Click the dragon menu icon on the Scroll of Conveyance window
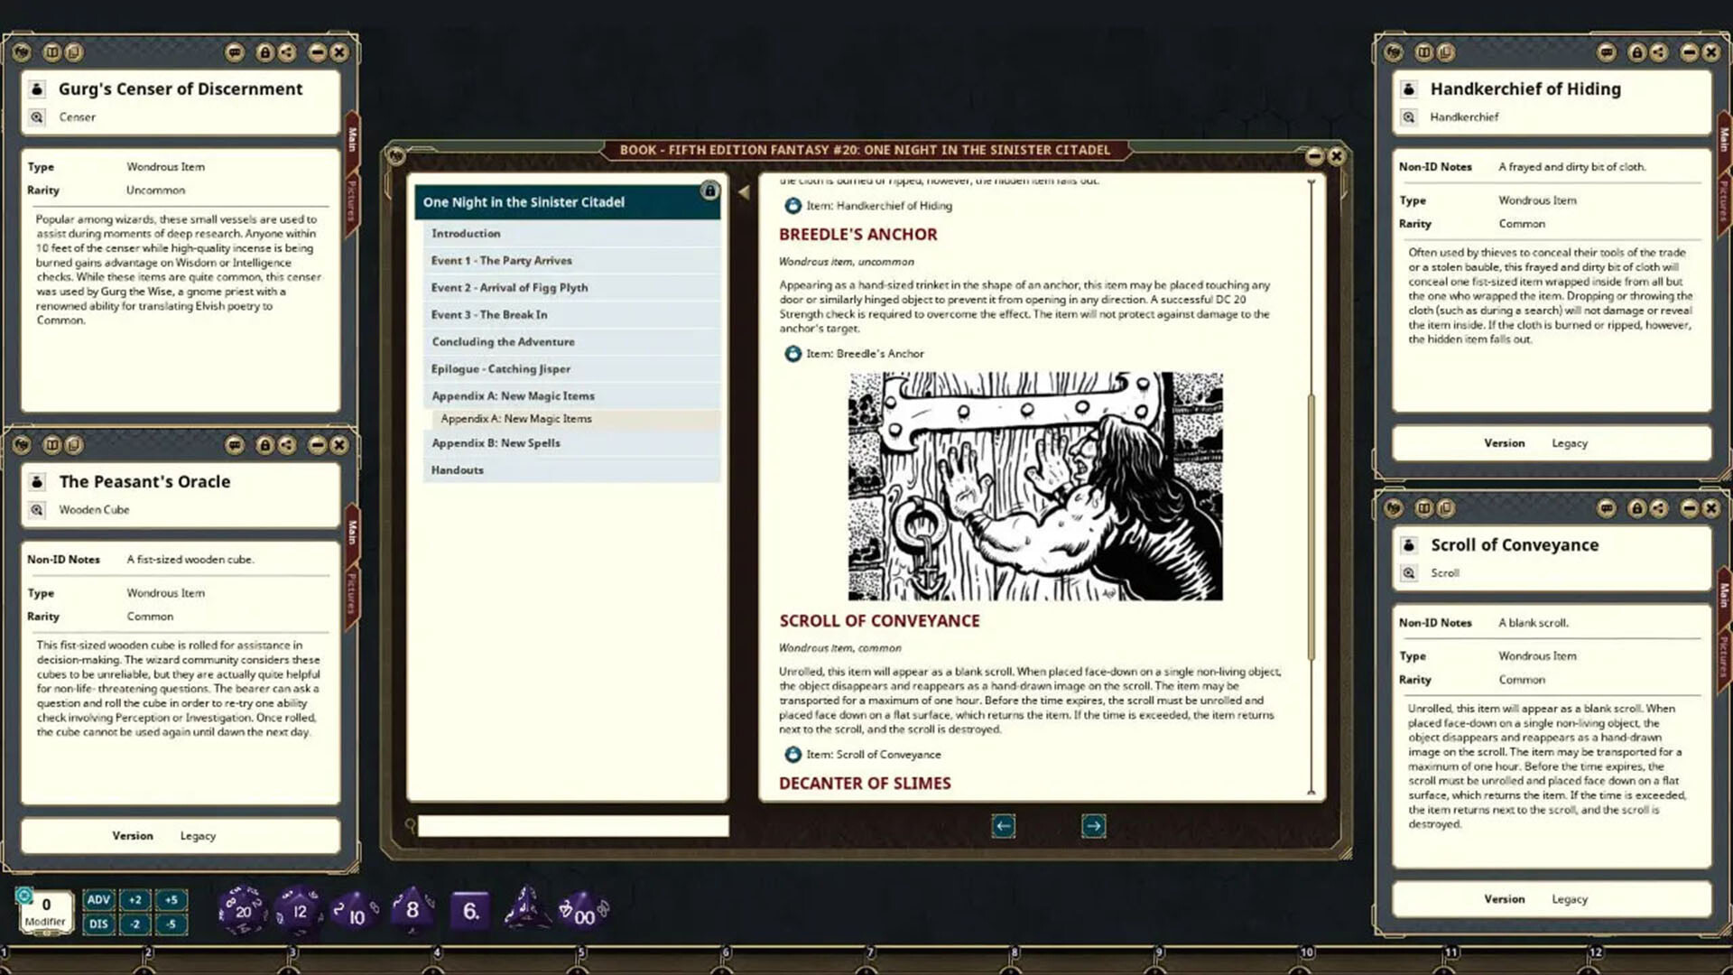 pos(1393,508)
